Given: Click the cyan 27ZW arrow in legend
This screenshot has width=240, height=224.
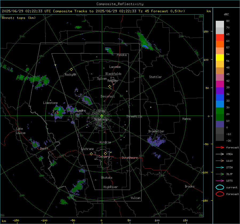Looking at the screenshot, I should (220, 168).
